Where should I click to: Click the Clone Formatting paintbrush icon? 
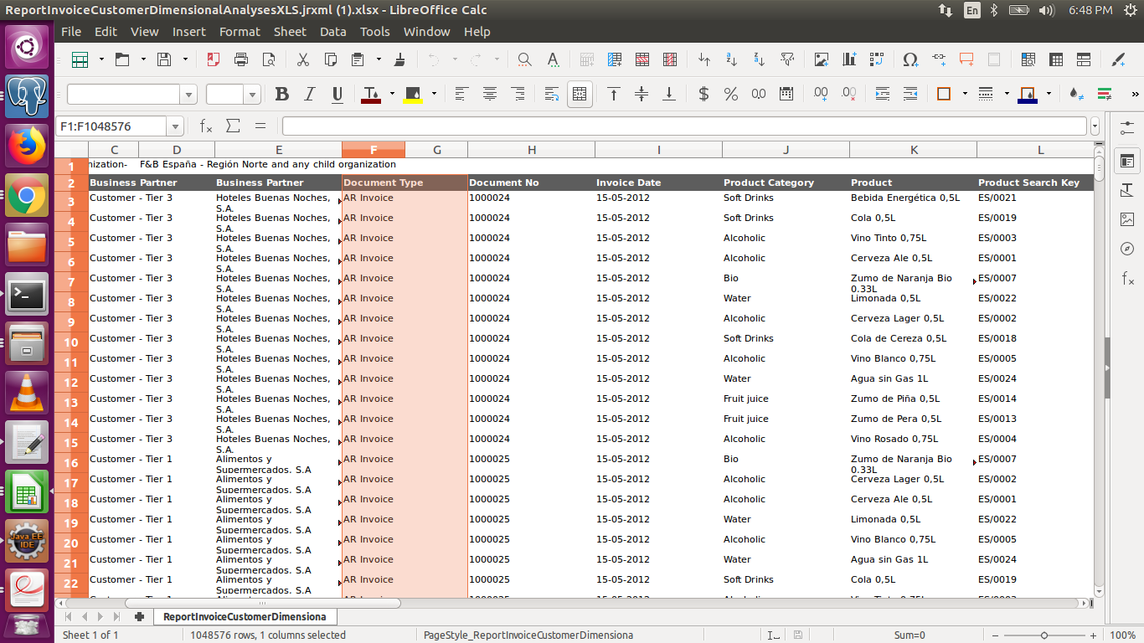[x=399, y=59]
